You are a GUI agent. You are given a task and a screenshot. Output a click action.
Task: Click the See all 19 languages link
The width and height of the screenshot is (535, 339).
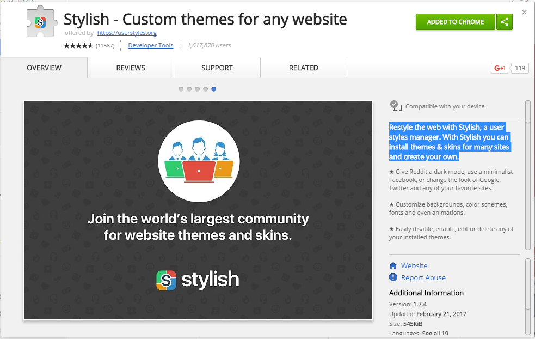tap(435, 333)
